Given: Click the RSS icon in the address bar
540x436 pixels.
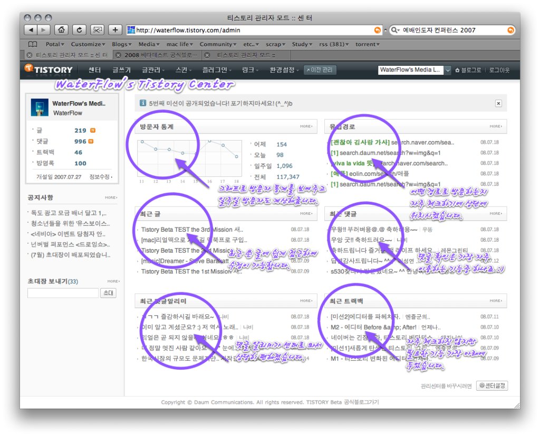Looking at the screenshot, I should click(378, 30).
